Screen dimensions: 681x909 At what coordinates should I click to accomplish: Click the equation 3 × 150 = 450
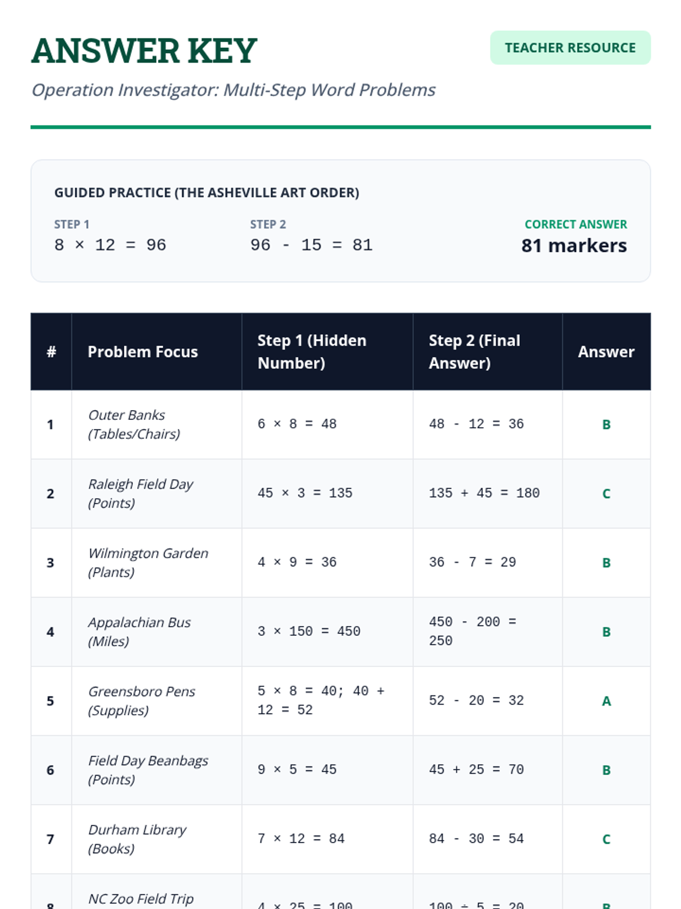point(309,631)
